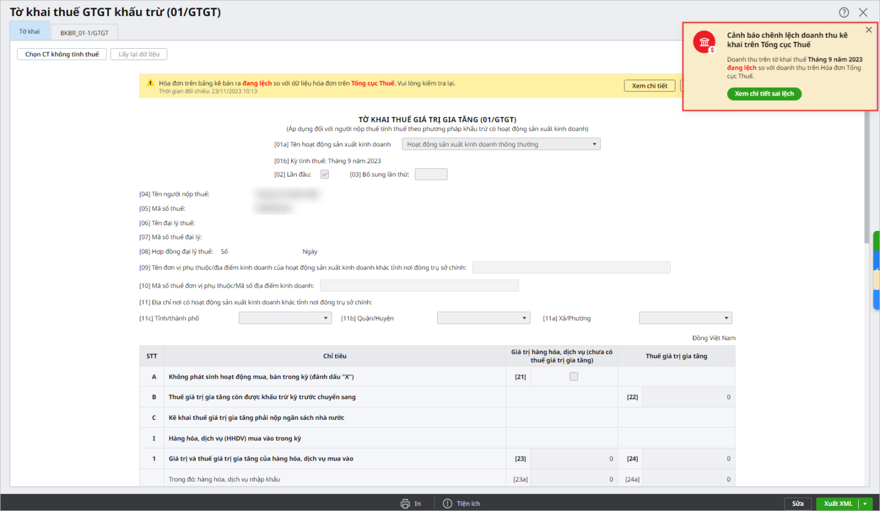Click the Bổ sung lần thứ input field
The height and width of the screenshot is (511, 880).
pos(431,174)
